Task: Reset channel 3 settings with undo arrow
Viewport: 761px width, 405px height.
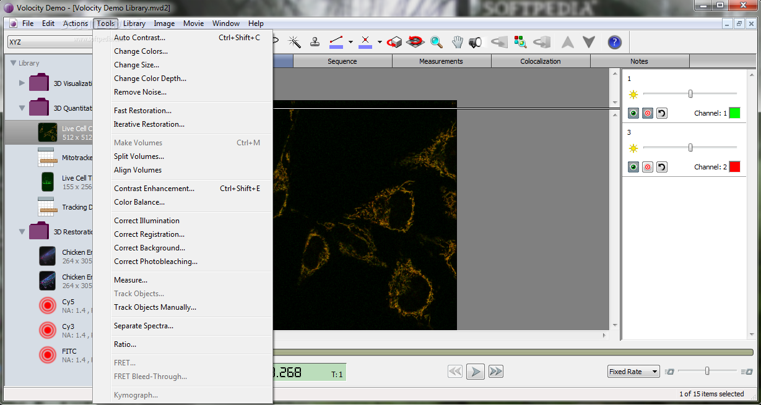Action: point(662,167)
